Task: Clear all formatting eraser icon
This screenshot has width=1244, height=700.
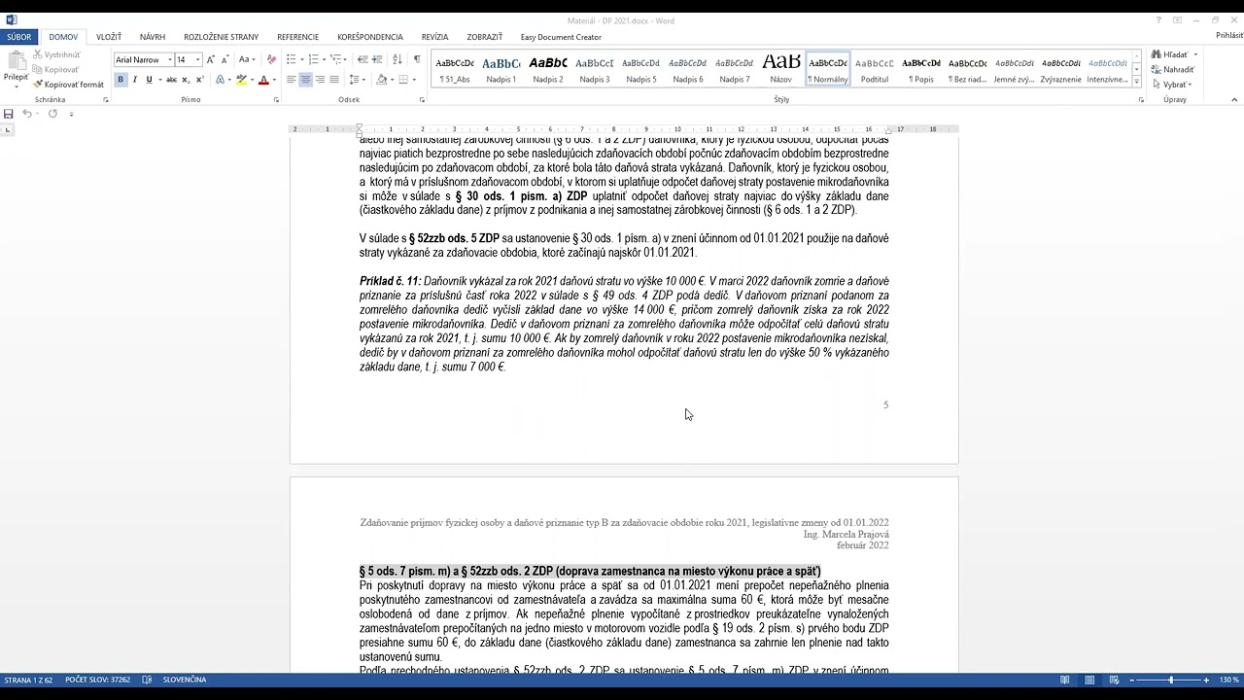Action: point(271,59)
